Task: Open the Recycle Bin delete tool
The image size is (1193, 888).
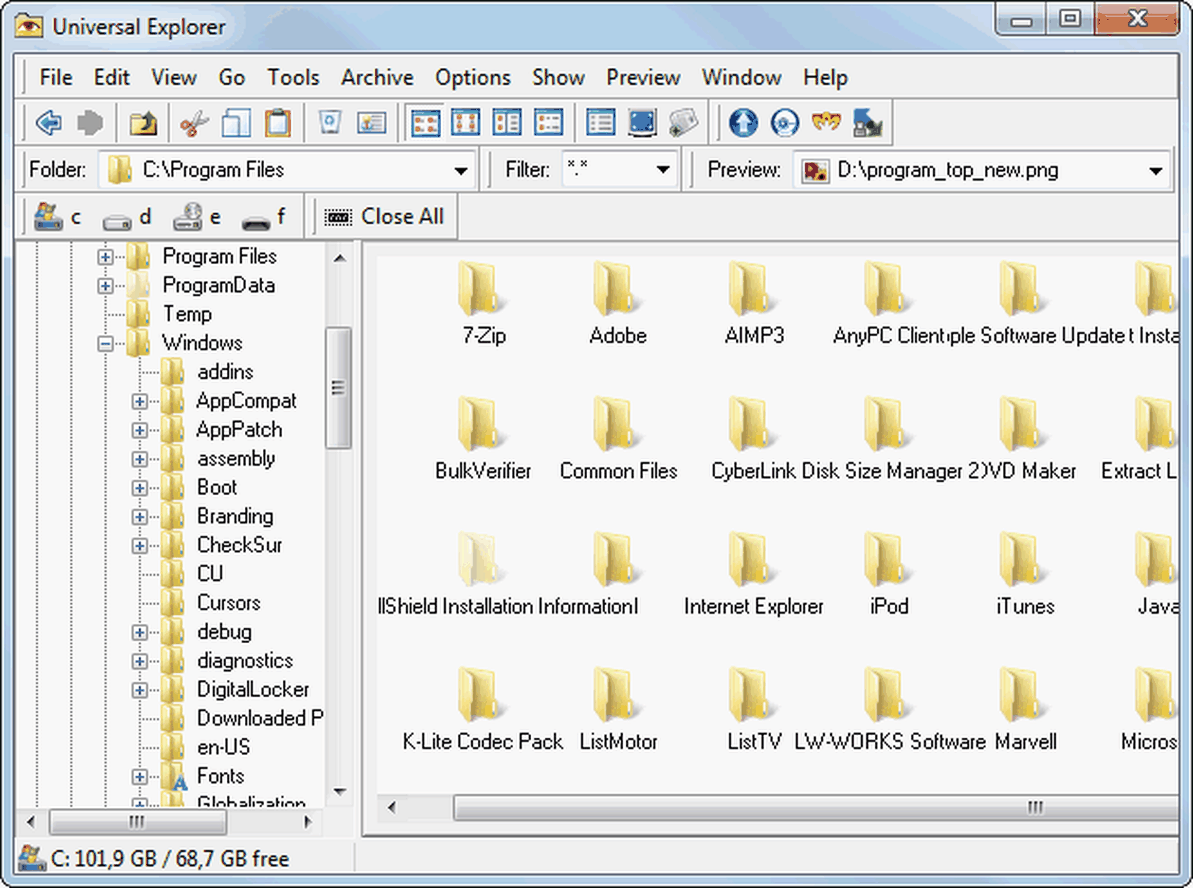Action: pos(329,122)
